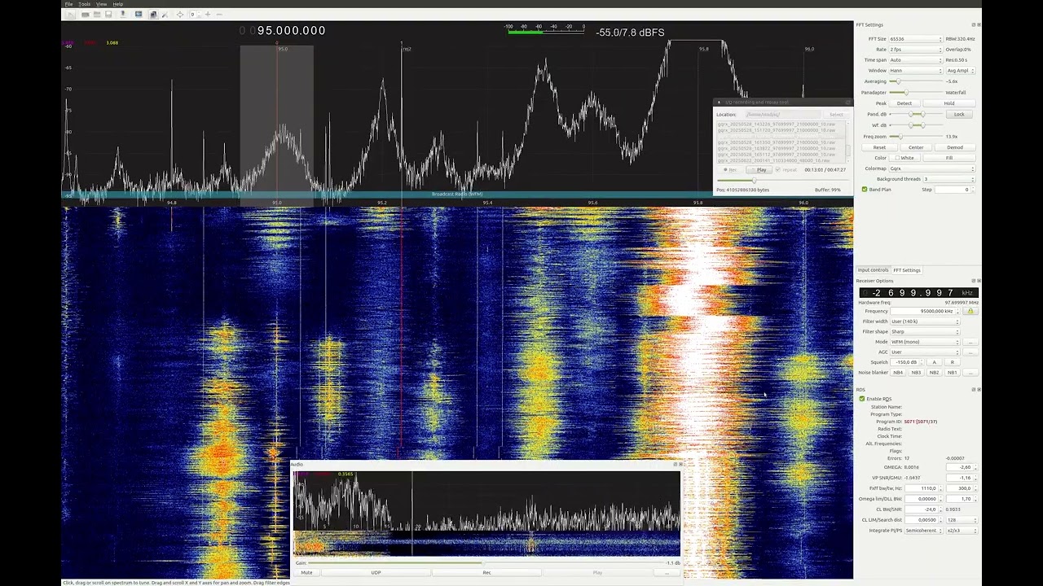Open the File menu
Image resolution: width=1043 pixels, height=586 pixels.
tap(68, 4)
